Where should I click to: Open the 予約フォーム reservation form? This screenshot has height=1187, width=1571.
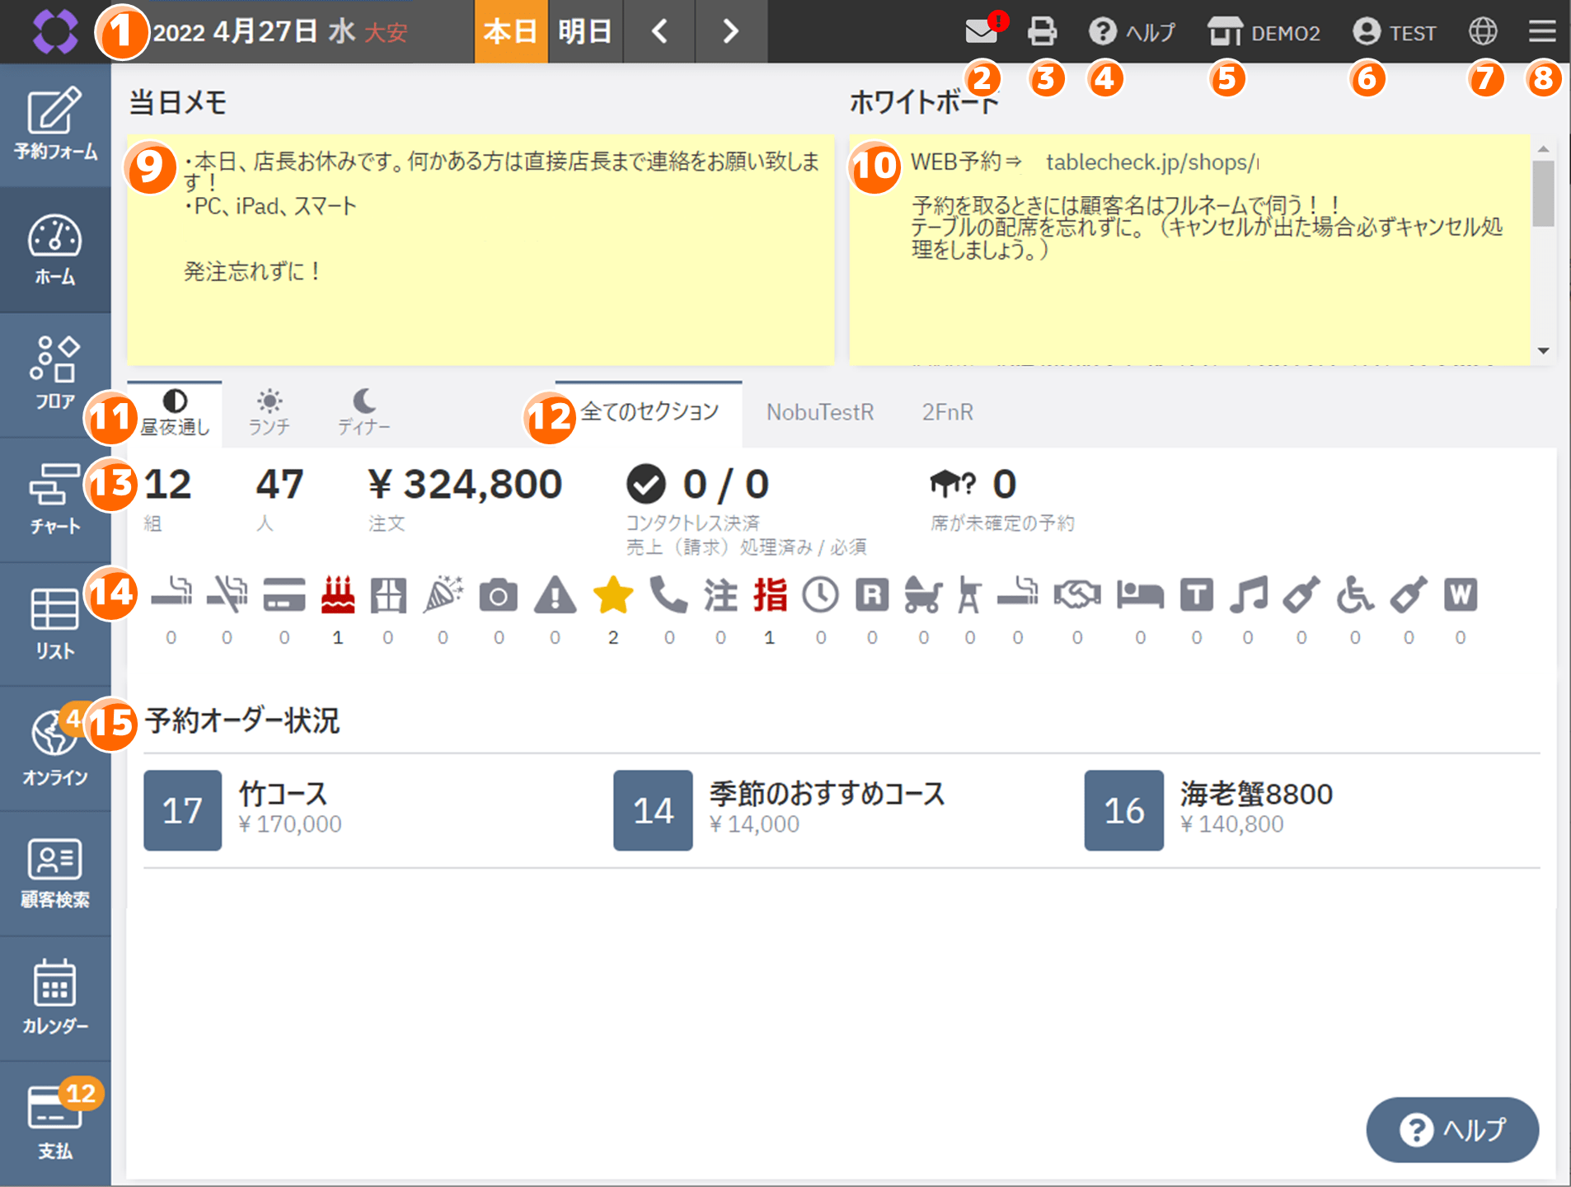point(54,124)
